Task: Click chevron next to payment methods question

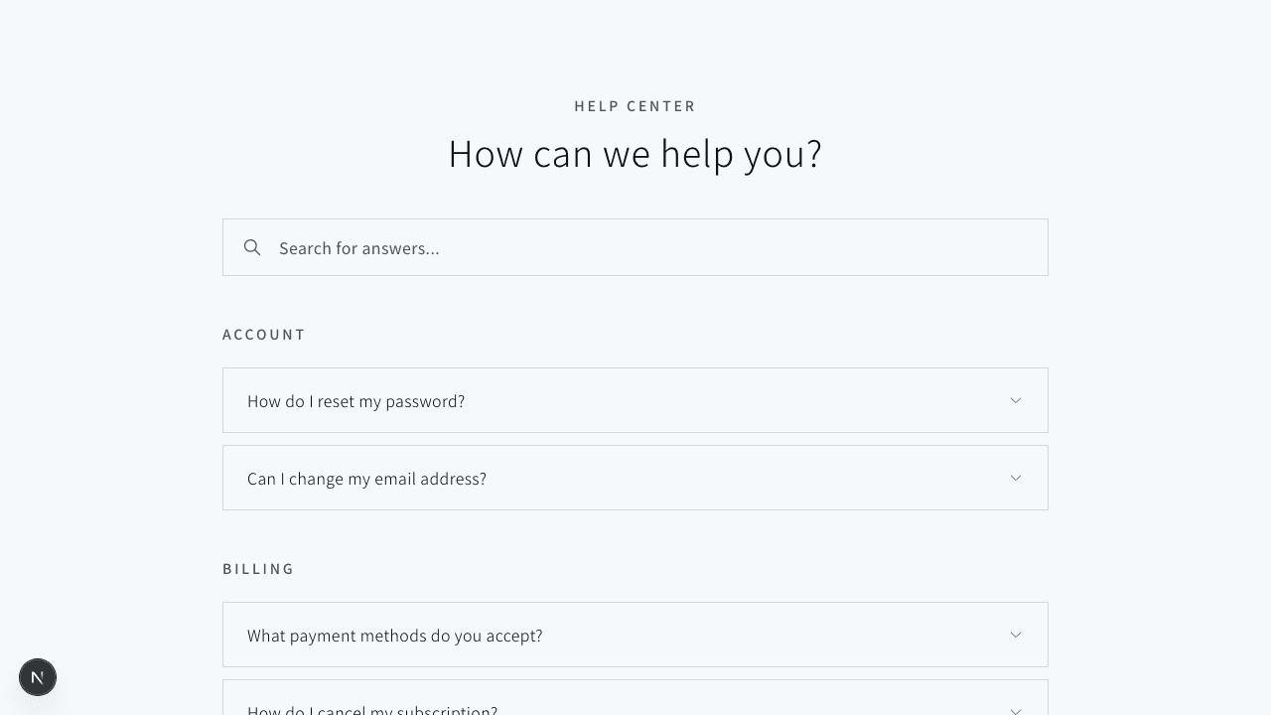Action: point(1016,635)
